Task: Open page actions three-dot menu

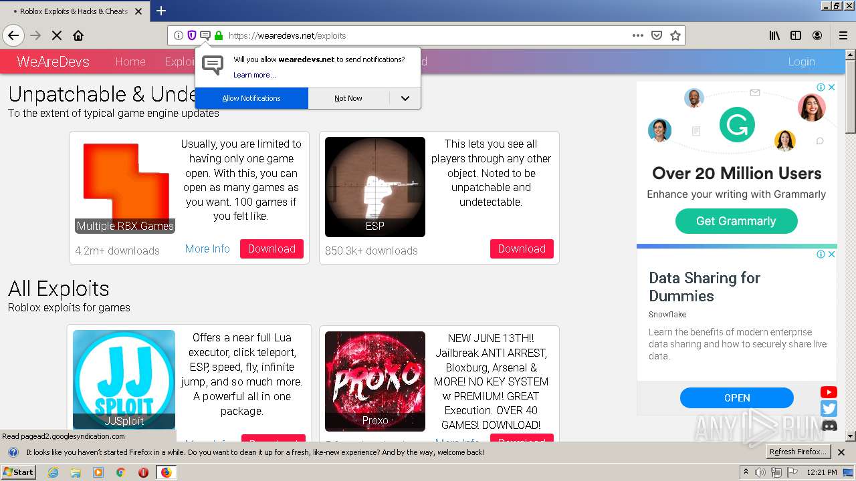Action: [x=638, y=35]
